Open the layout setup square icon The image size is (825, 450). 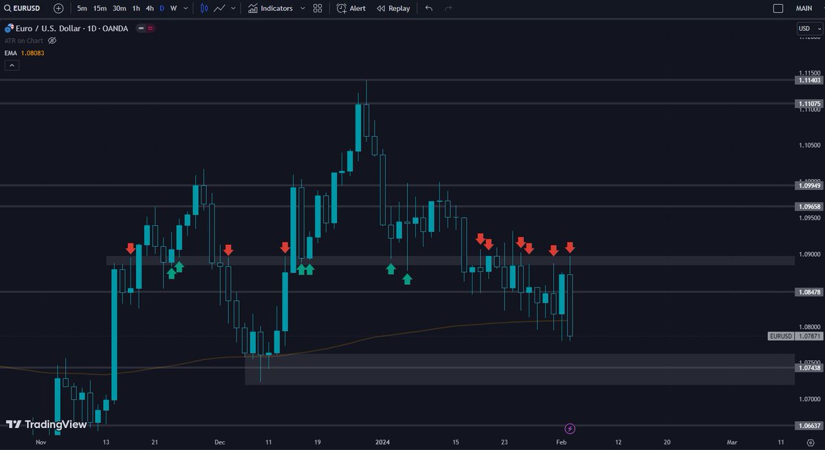pyautogui.click(x=778, y=8)
